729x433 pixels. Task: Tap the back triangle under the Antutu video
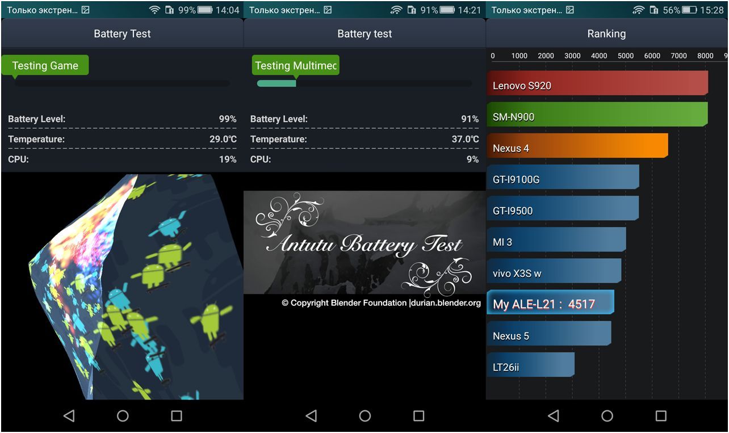(311, 416)
